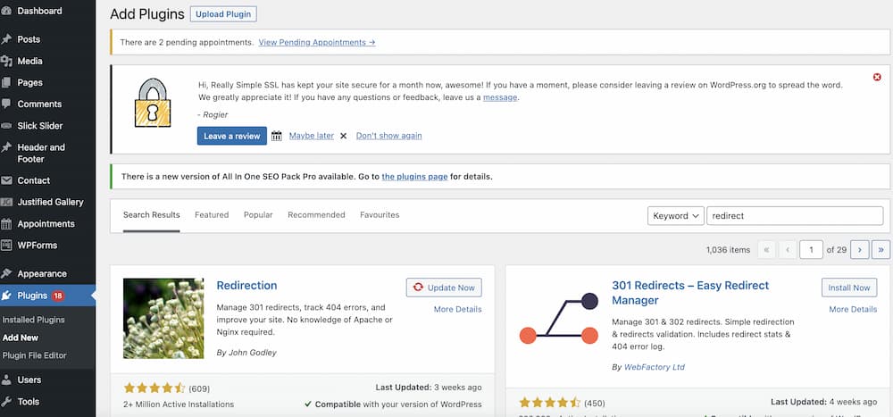
Task: Click Last Updated: 3 weeks ago text
Action: coord(429,388)
